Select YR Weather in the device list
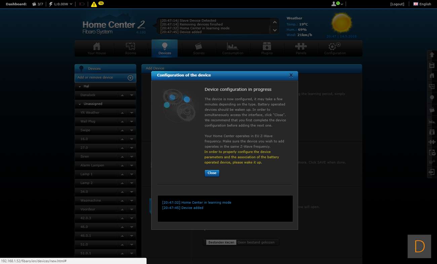This screenshot has width=437, height=264. point(90,113)
